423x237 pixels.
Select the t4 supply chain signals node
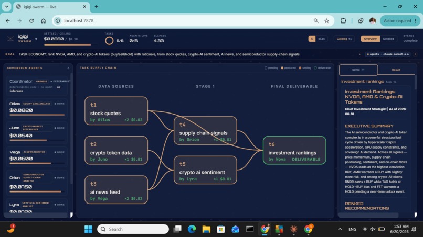(x=205, y=130)
